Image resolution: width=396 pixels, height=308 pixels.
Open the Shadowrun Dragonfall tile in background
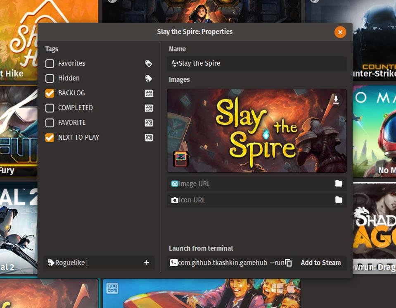click(x=374, y=228)
